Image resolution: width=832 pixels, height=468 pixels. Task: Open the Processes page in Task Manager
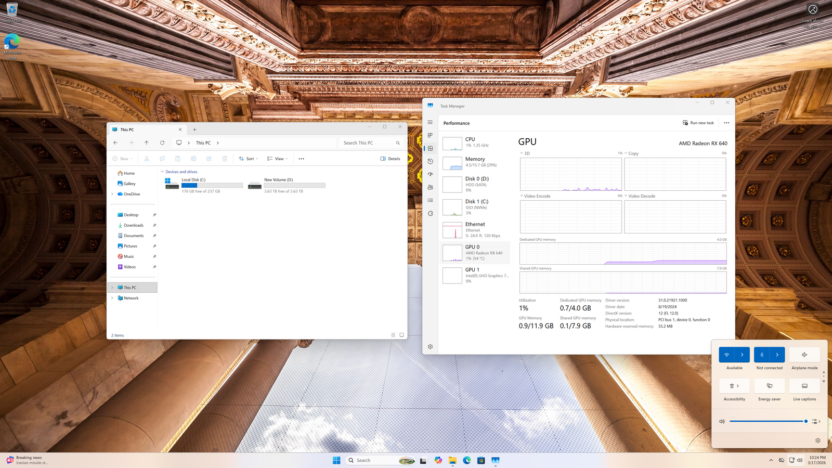point(430,135)
